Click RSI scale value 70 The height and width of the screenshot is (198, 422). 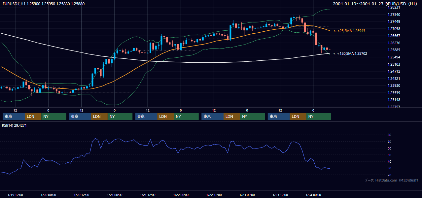(389, 142)
